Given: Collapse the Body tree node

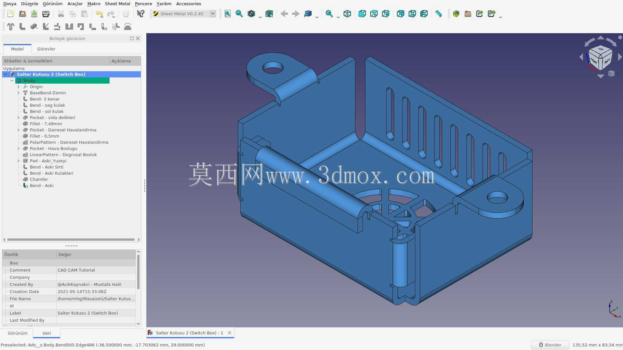Looking at the screenshot, I should [x=12, y=81].
